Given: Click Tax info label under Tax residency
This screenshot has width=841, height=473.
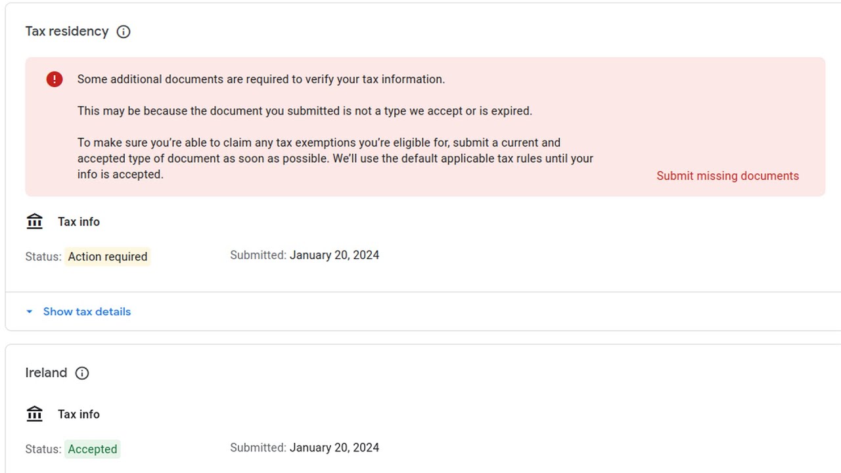Looking at the screenshot, I should click(79, 222).
